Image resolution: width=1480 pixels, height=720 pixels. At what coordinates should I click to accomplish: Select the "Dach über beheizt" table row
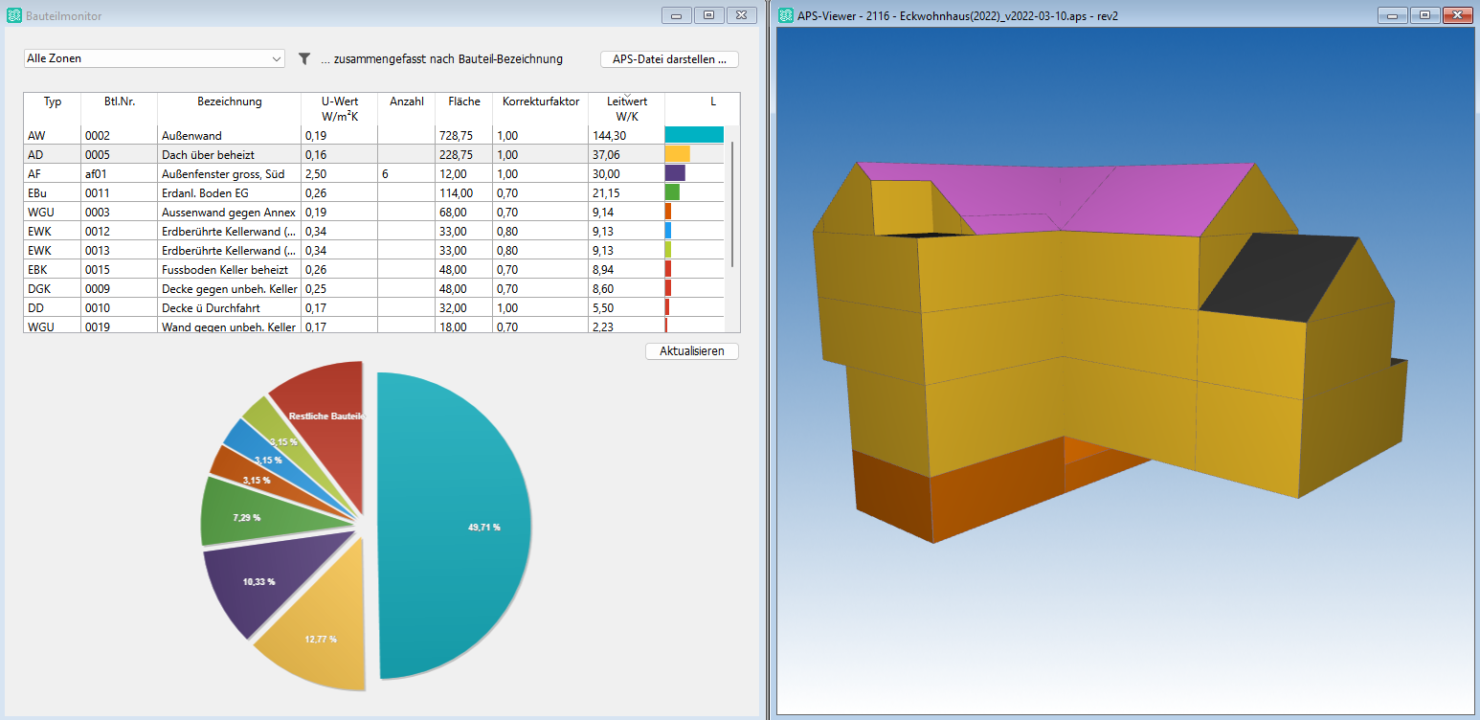(230, 155)
